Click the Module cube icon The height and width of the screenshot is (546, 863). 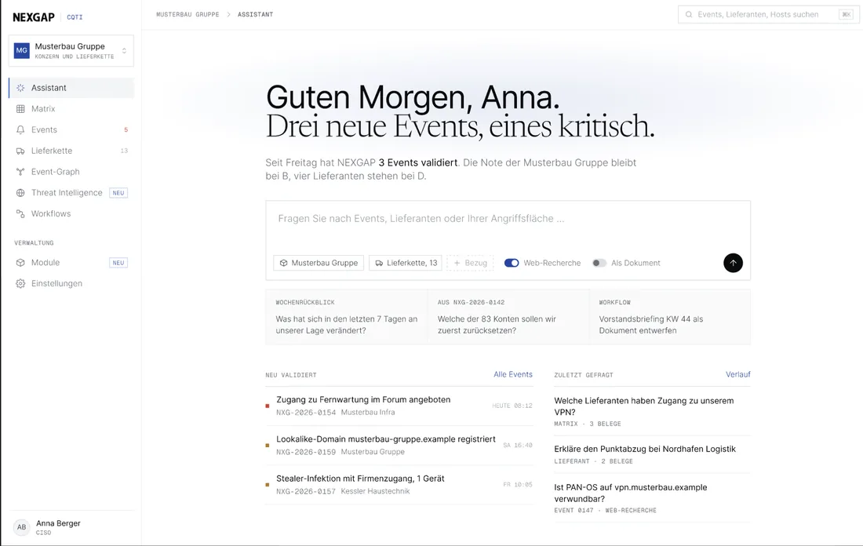pos(20,263)
